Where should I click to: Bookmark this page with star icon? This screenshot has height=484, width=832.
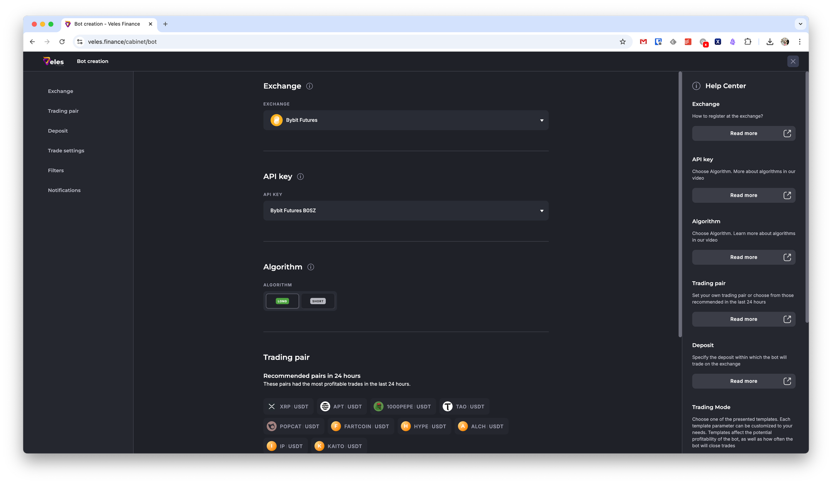click(623, 42)
